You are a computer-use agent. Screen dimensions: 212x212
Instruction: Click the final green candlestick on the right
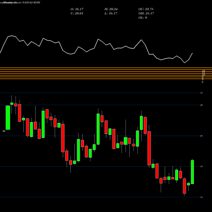click(x=192, y=172)
